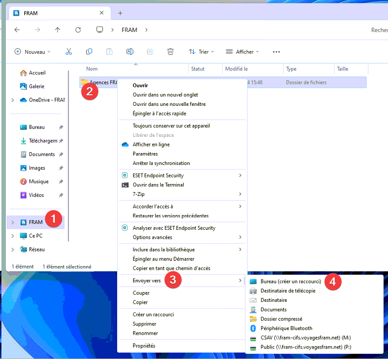Open the Afficher view dropdown

[x=242, y=52]
